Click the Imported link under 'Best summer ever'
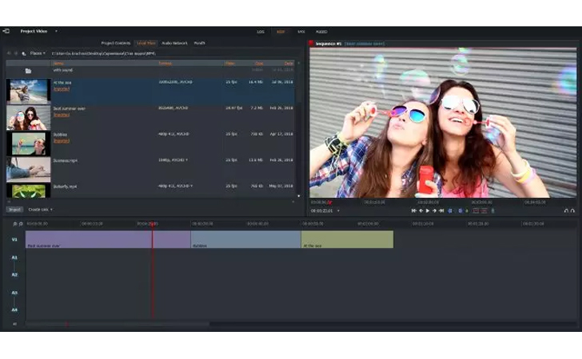Image resolution: width=582 pixels, height=359 pixels. pyautogui.click(x=62, y=115)
